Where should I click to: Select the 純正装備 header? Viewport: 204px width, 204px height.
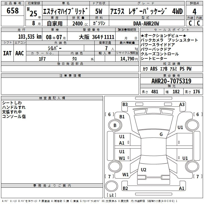pyautogui.click(x=171, y=63)
